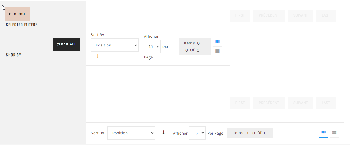This screenshot has width=350, height=145.
Task: Click the top grid view icon
Action: 217,42
